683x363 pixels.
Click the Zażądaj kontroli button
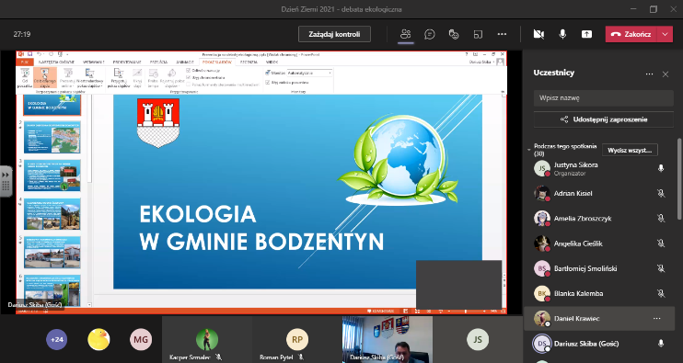point(334,34)
